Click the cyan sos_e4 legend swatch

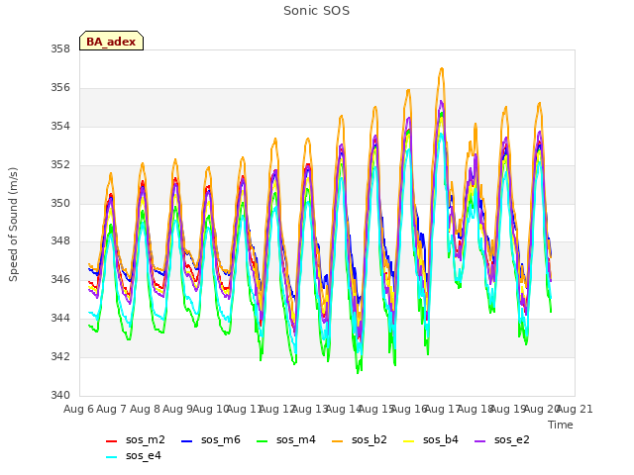pos(111,457)
